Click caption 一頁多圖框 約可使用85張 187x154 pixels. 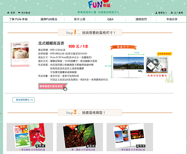pyautogui.click(x=32, y=150)
